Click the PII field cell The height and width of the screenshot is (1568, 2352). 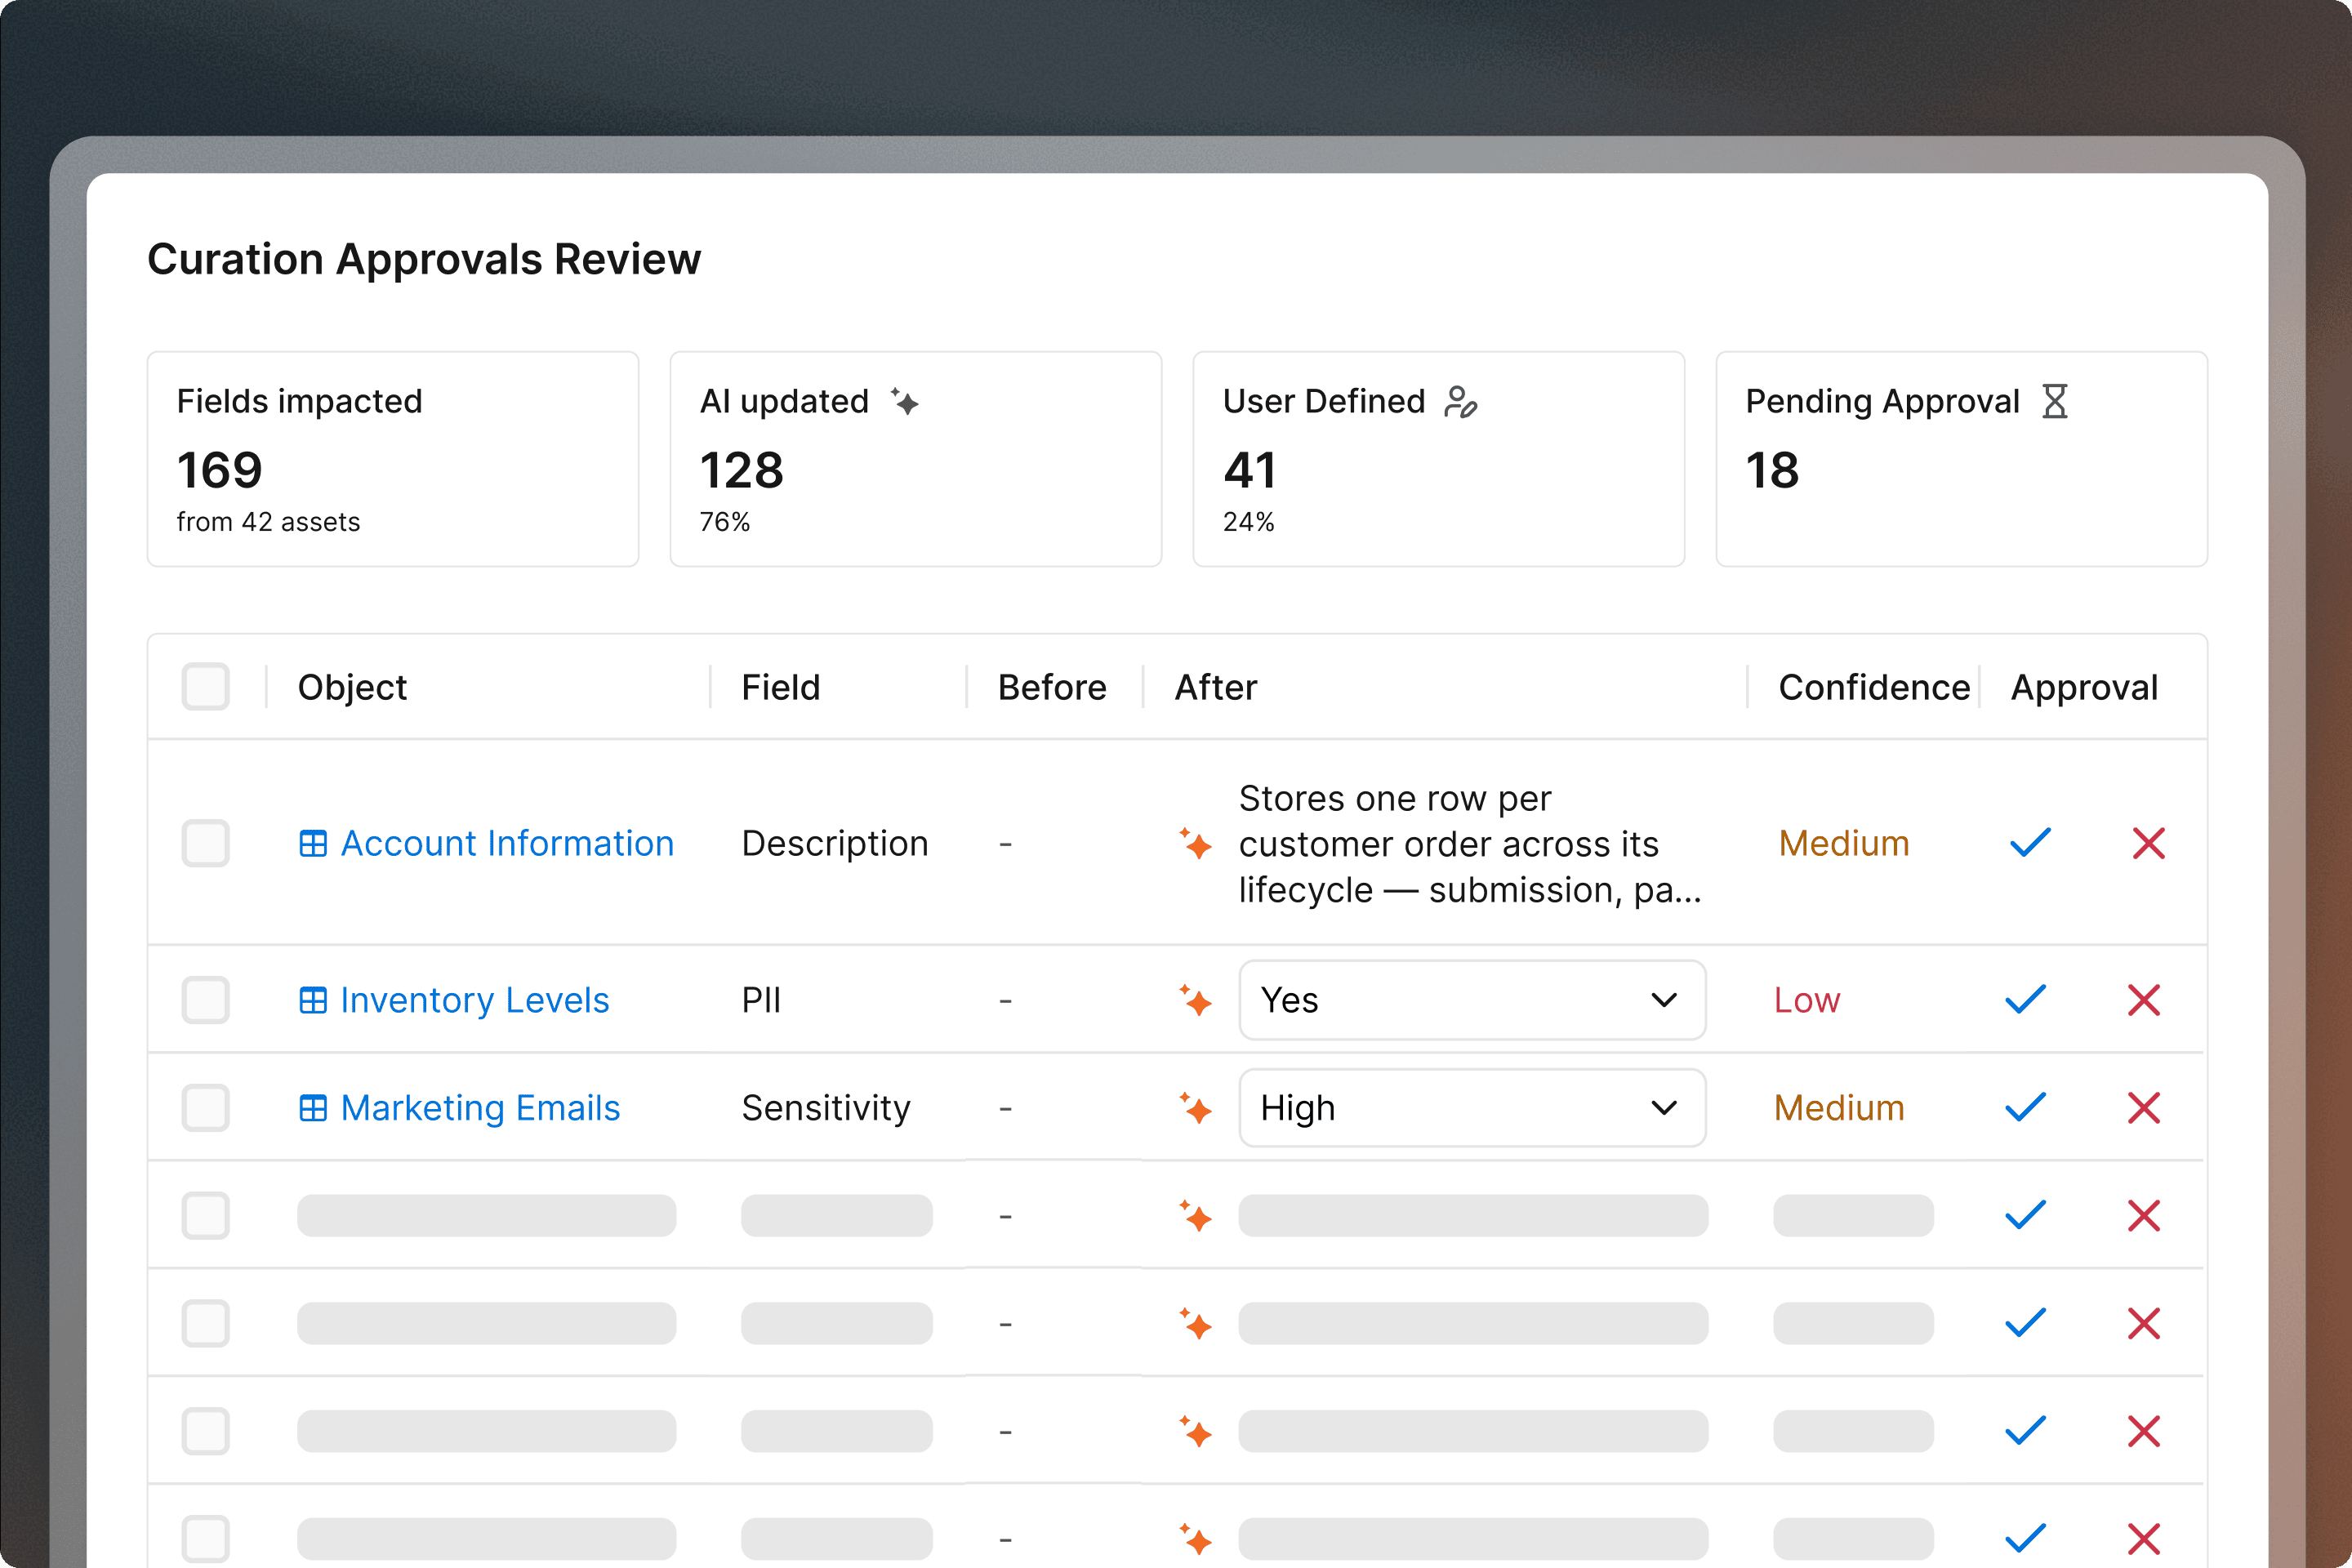pos(761,999)
